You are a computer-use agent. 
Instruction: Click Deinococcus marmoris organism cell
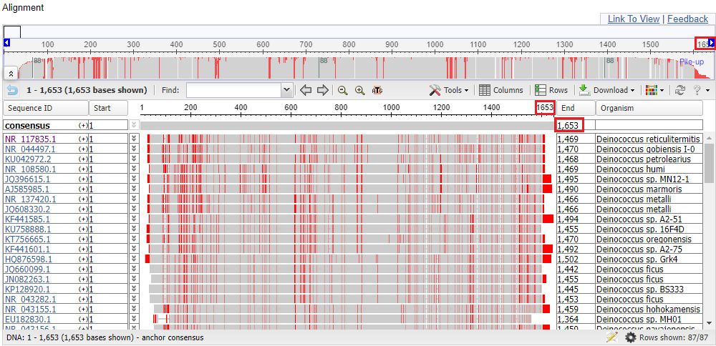pos(649,189)
